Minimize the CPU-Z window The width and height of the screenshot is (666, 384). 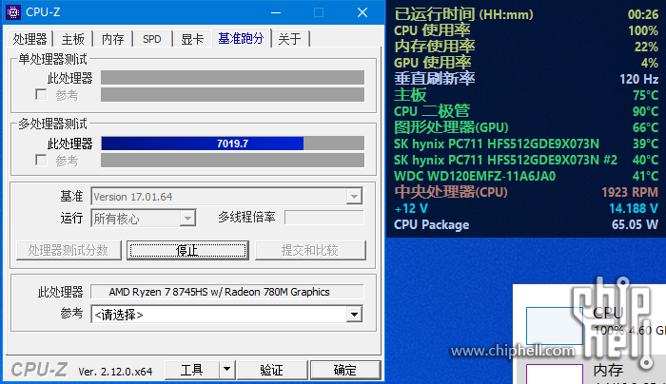click(276, 12)
